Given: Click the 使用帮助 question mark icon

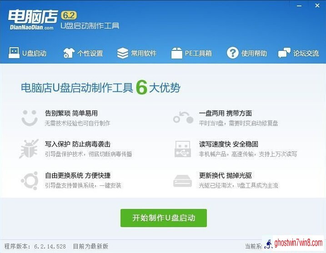Looking at the screenshot, I should coord(233,53).
